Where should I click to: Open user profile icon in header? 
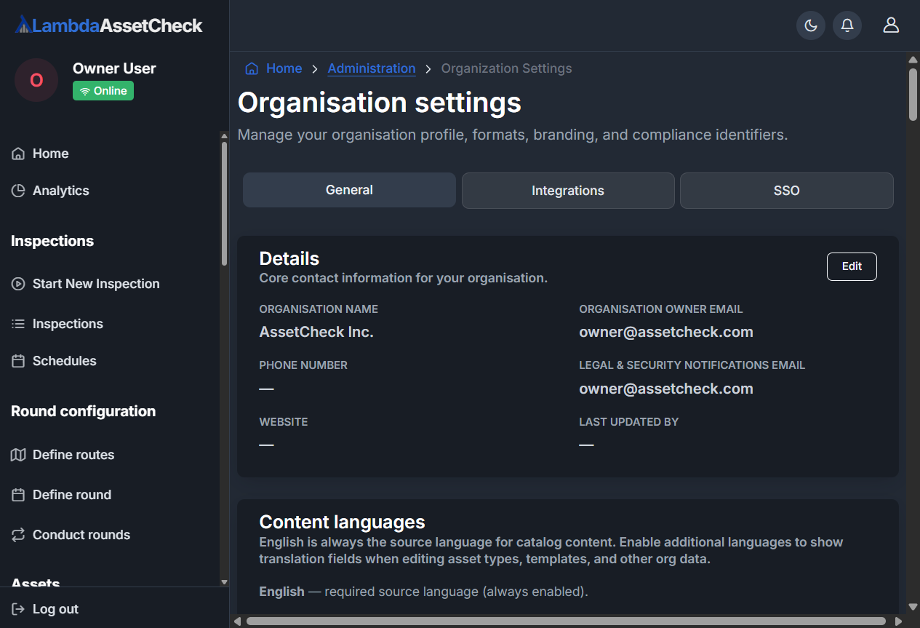click(891, 25)
